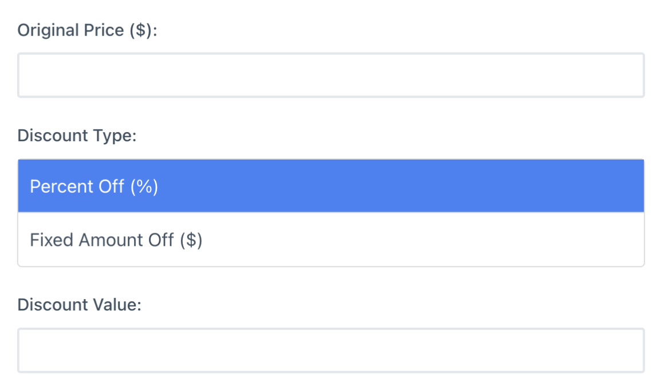Focus the Original Price ($) text box
This screenshot has height=390, width=661.
pyautogui.click(x=330, y=75)
